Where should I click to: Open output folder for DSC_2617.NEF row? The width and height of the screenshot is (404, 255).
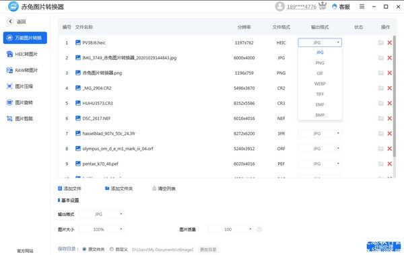(x=381, y=118)
